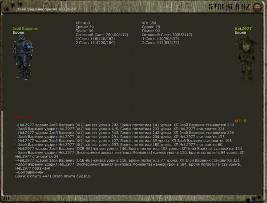Image resolution: width=267 pixels, height=203 pixels.
Task: Select left player's ХП: 400 stat
Action: pyautogui.click(x=82, y=23)
